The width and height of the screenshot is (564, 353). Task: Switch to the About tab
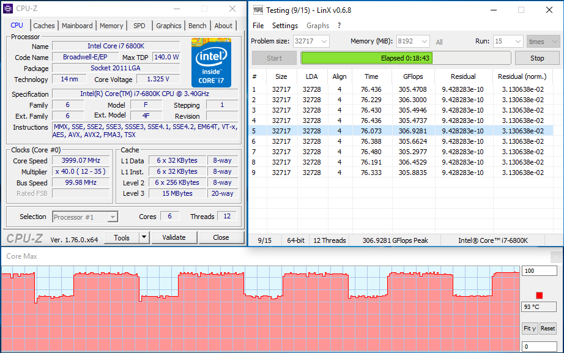[223, 26]
